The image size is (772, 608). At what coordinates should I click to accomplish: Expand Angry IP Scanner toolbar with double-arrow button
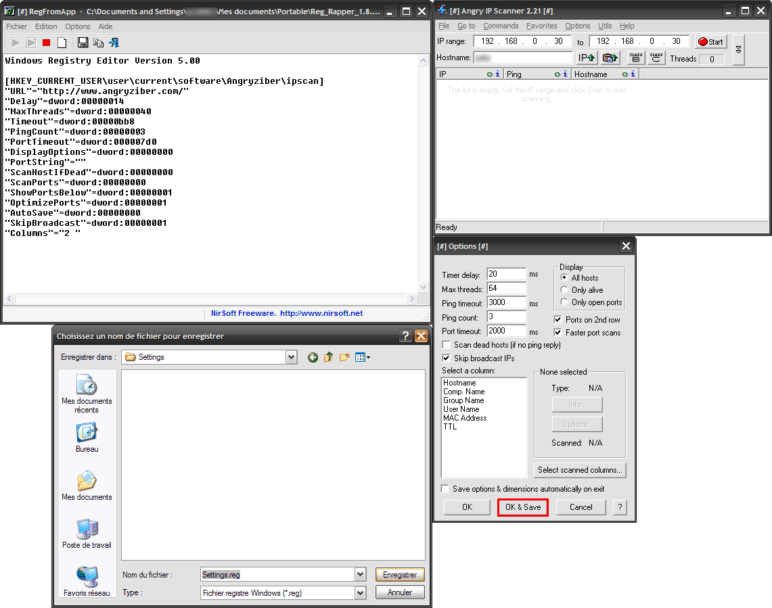click(739, 50)
